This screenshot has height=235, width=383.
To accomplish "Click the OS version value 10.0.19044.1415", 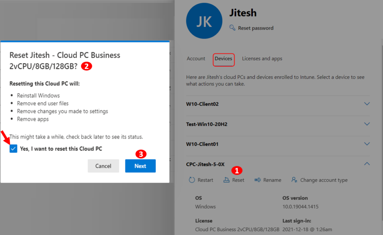I will pos(300,207).
